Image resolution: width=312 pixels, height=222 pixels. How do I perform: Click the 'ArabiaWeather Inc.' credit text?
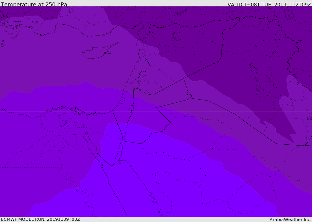[290, 220]
